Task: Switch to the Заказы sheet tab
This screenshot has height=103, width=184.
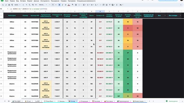Action: (62, 101)
